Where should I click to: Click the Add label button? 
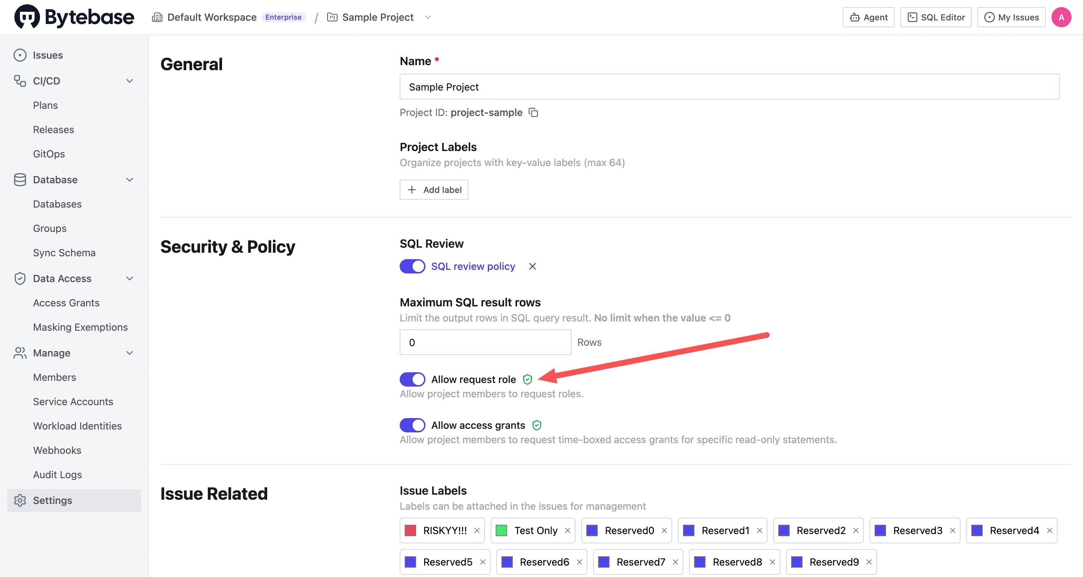434,190
